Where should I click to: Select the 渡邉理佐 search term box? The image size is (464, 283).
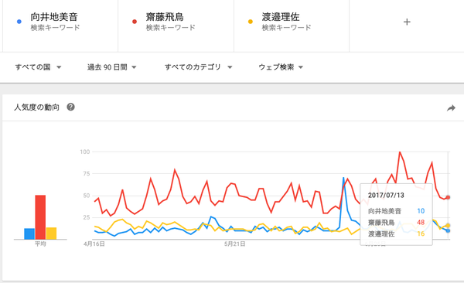292,26
